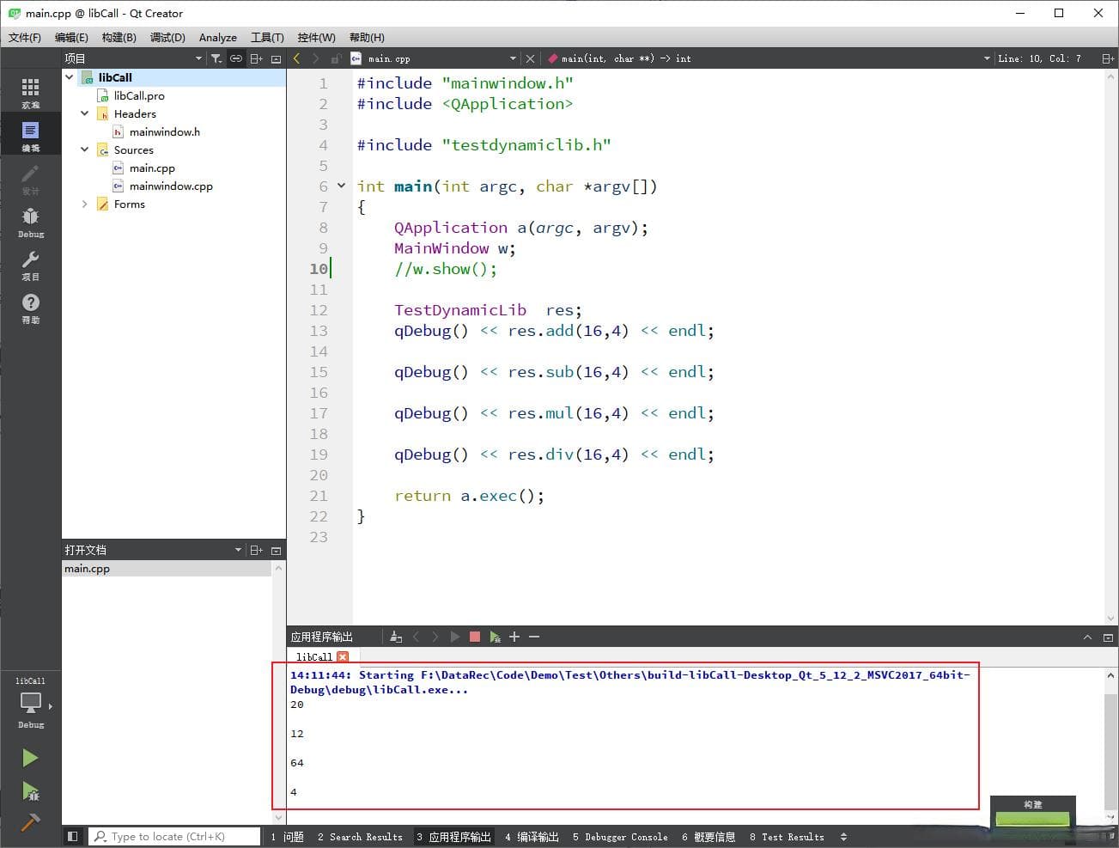Attach debugger to running application
The image size is (1119, 848).
(495, 637)
